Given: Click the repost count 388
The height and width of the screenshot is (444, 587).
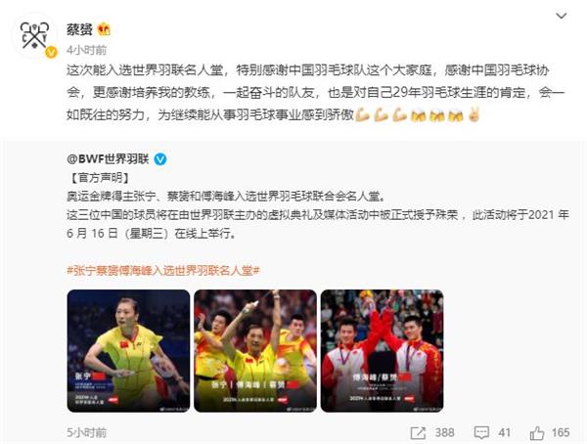Looking at the screenshot, I should [x=445, y=433].
